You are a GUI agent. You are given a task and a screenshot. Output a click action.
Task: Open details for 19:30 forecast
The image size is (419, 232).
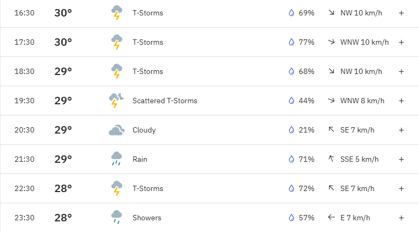point(401,101)
